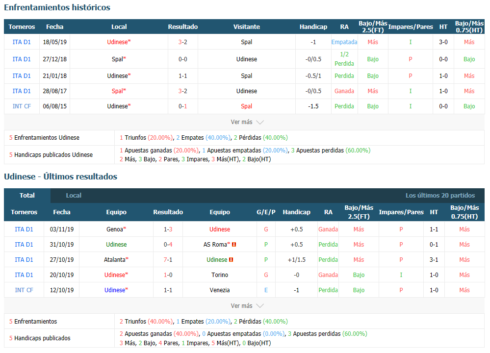490x353 pixels.
Task: Click Genoa* team name
Action: click(116, 229)
